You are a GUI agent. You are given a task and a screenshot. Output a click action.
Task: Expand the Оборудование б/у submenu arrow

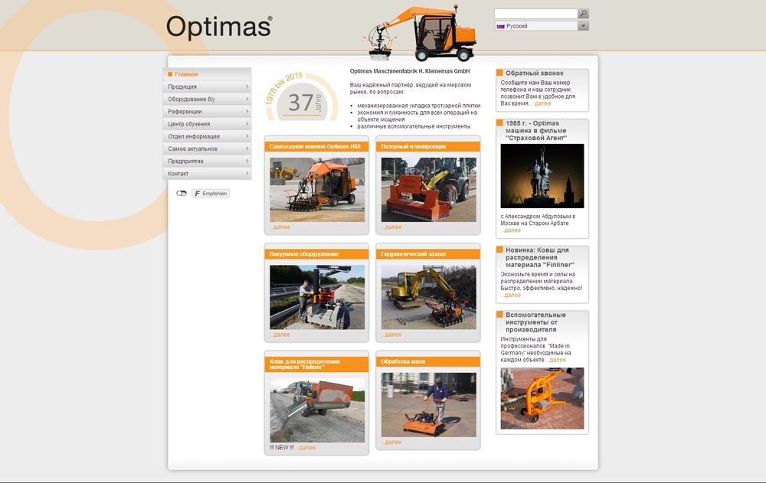[x=247, y=100]
